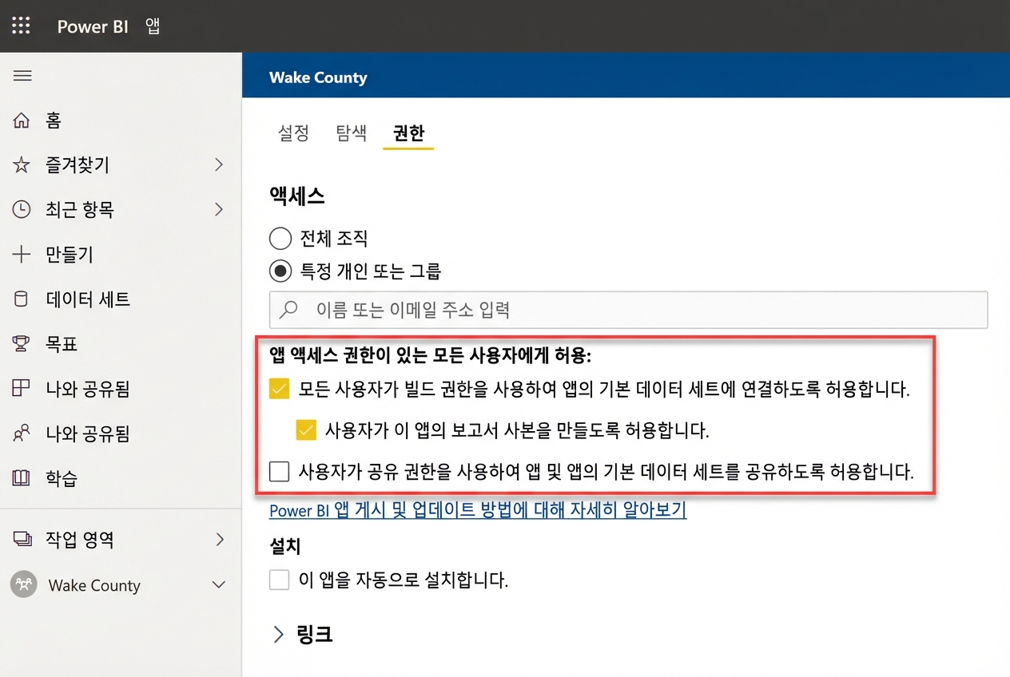Click the star icon beside 즐겨찾기
The height and width of the screenshot is (677, 1010).
[x=22, y=165]
